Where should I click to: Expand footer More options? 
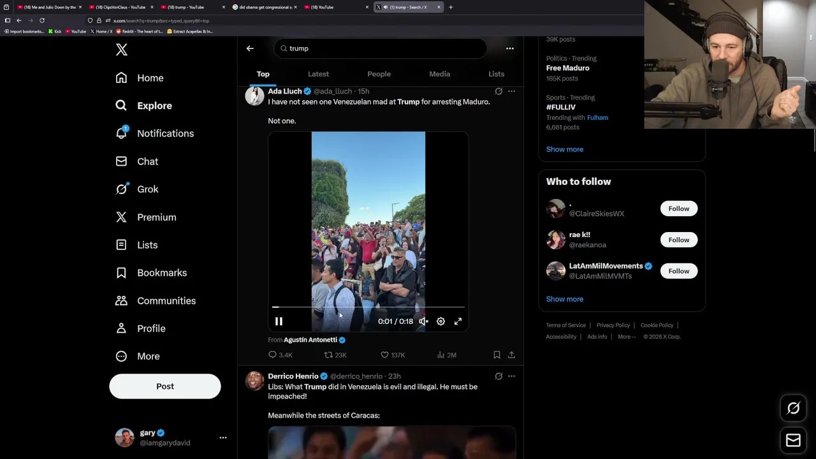point(627,337)
